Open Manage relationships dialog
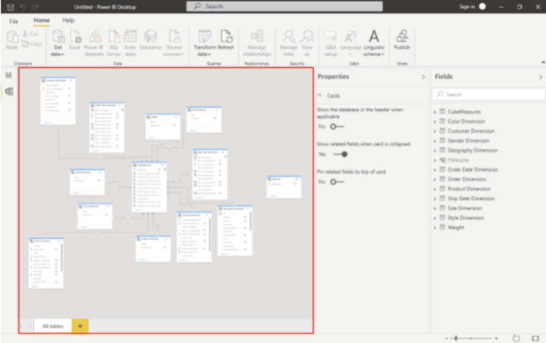The height and width of the screenshot is (343, 546). [257, 43]
